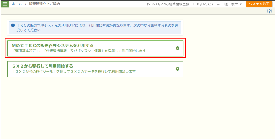
Task: Click FXまいスター company name text
Action: pyautogui.click(x=206, y=4)
